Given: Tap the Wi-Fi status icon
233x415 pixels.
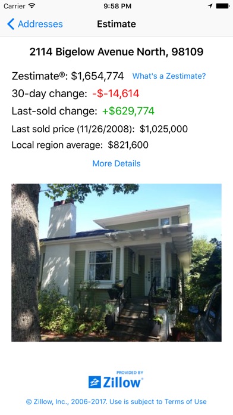Looking at the screenshot, I should click(x=32, y=6).
